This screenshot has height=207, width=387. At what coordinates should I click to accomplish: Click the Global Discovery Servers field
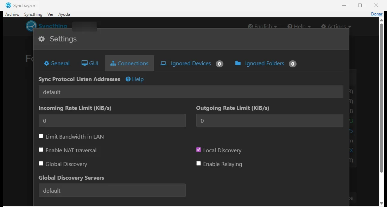(112, 190)
